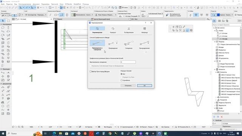Collapse the Разрезы tree node
This screenshot has width=242, height=136.
215,42
